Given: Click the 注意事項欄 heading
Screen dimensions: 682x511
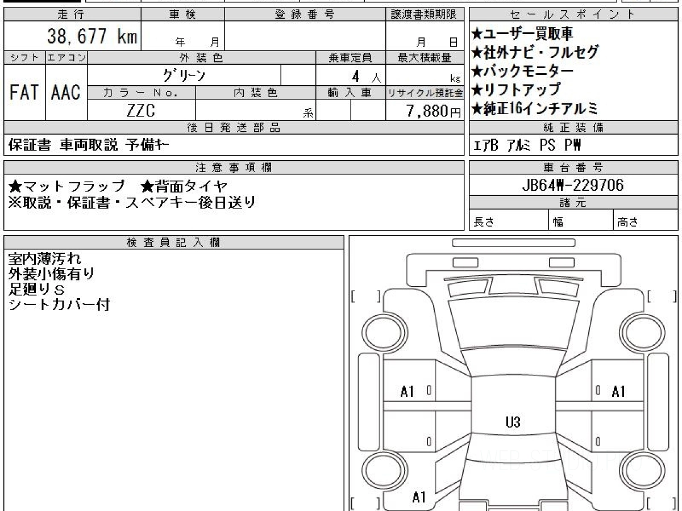Looking at the screenshot, I should tap(234, 167).
